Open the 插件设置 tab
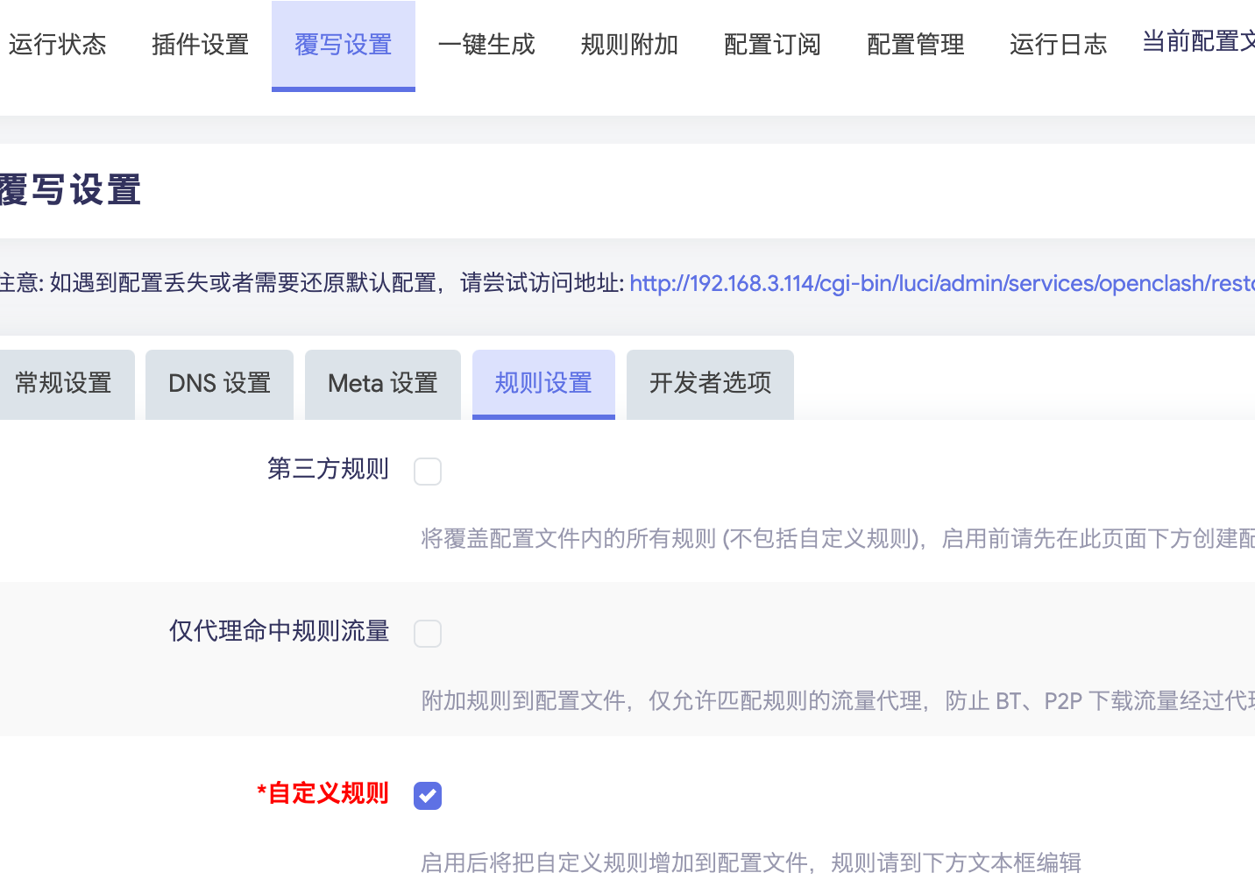1255x887 pixels. [x=200, y=46]
